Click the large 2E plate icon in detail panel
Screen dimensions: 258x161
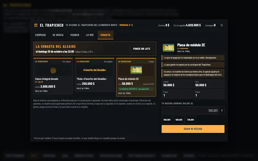point(169,48)
